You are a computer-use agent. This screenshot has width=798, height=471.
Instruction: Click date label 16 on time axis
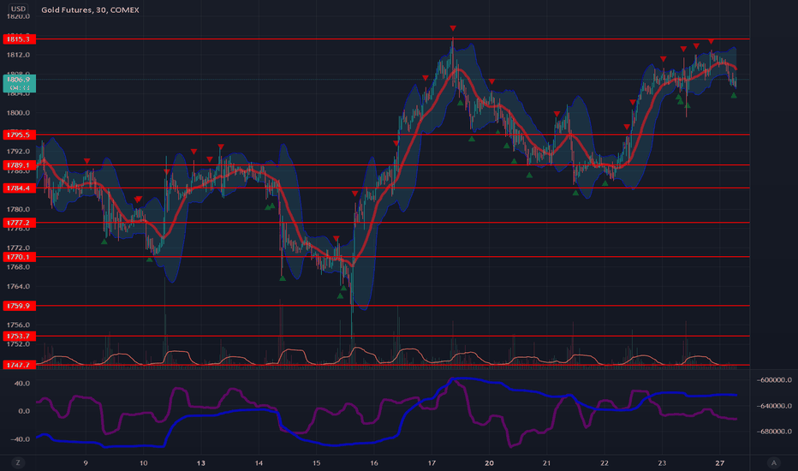374,462
